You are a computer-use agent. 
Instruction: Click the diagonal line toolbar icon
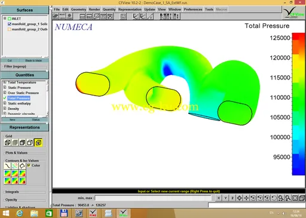point(150,16)
